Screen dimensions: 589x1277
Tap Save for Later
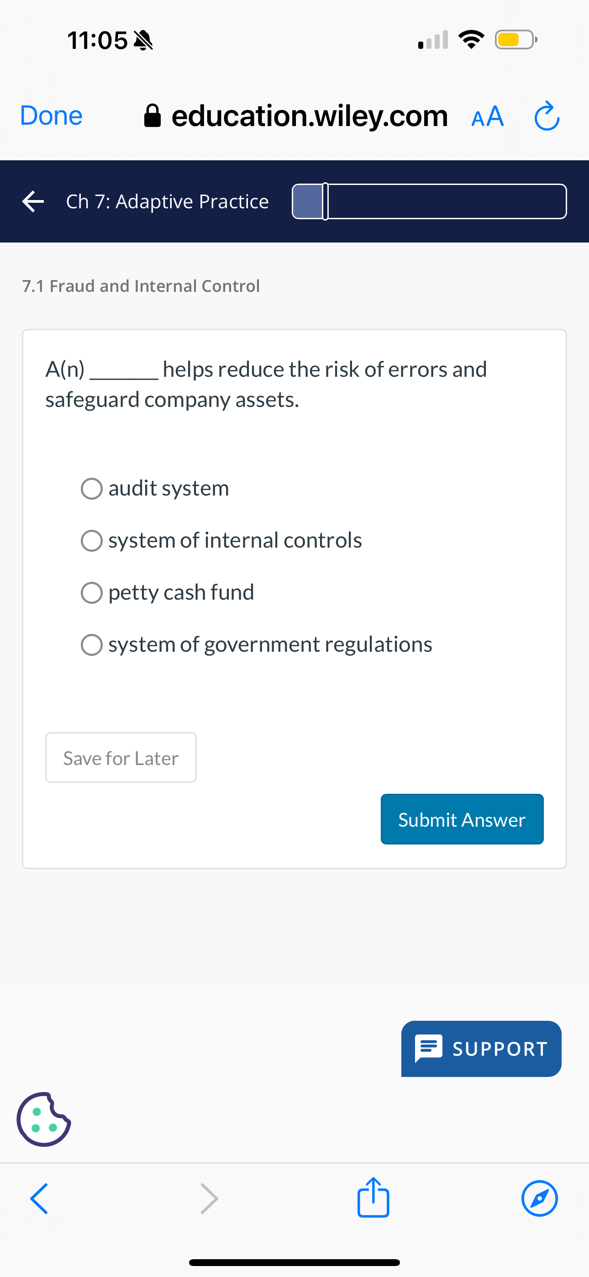120,757
